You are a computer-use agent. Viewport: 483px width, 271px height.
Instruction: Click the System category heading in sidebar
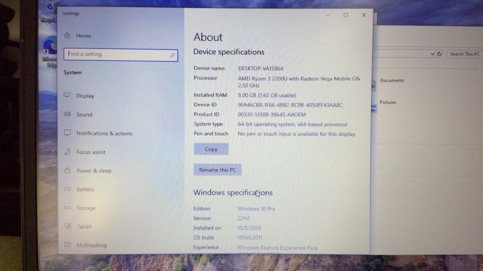tap(72, 73)
